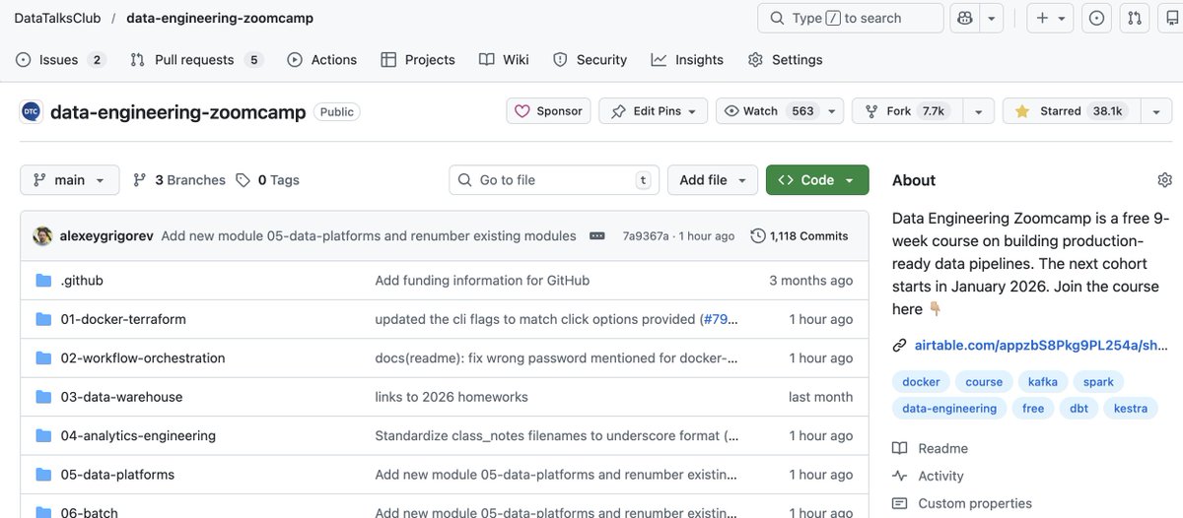The width and height of the screenshot is (1183, 518).
Task: Open the 04-analytics-engineering folder
Action: pos(138,435)
